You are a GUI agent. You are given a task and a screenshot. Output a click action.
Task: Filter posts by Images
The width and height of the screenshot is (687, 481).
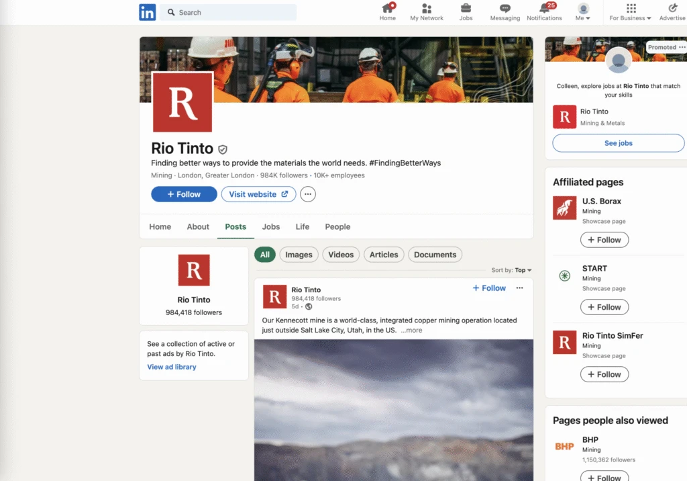click(x=299, y=255)
